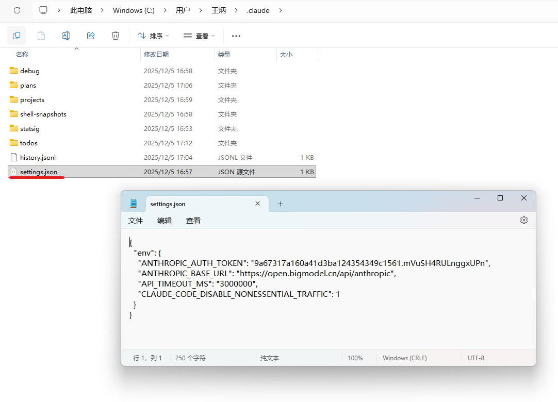The width and height of the screenshot is (558, 402).
Task: Select the settings.json tab in Notepad
Action: [x=207, y=204]
